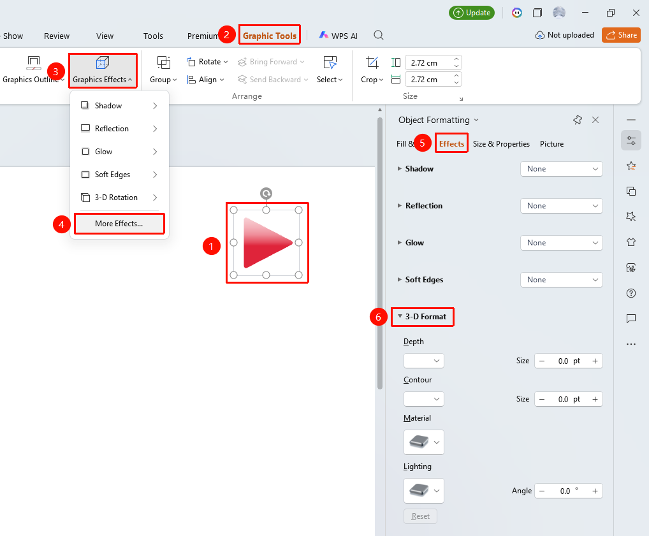Collapse the 3-D Format section
This screenshot has height=536, width=649.
pos(400,316)
